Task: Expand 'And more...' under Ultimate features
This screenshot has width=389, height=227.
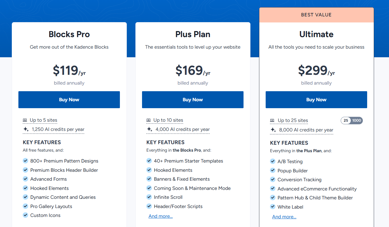Action: pos(284,216)
